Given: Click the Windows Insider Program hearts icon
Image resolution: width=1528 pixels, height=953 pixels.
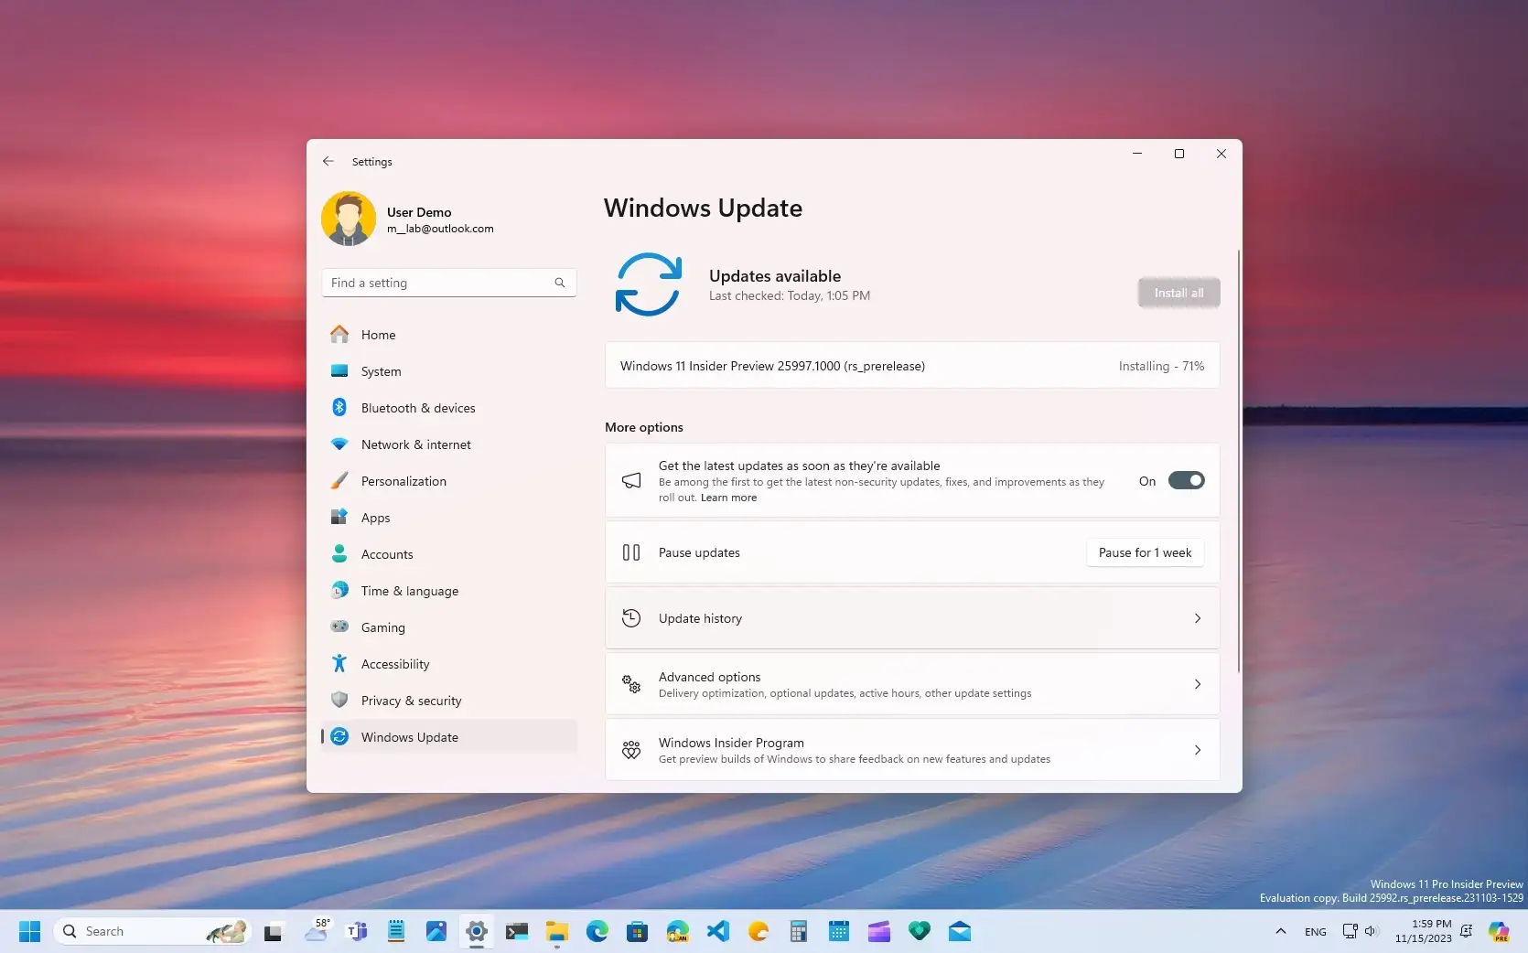Looking at the screenshot, I should point(631,750).
